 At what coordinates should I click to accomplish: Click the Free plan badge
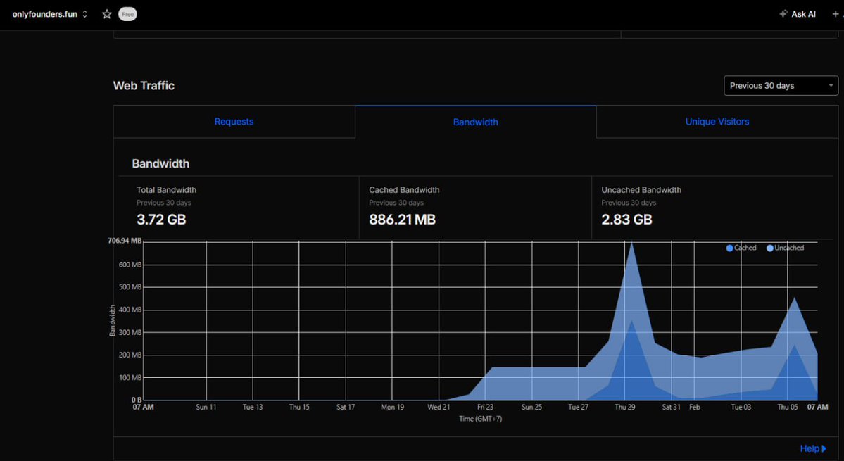point(127,15)
